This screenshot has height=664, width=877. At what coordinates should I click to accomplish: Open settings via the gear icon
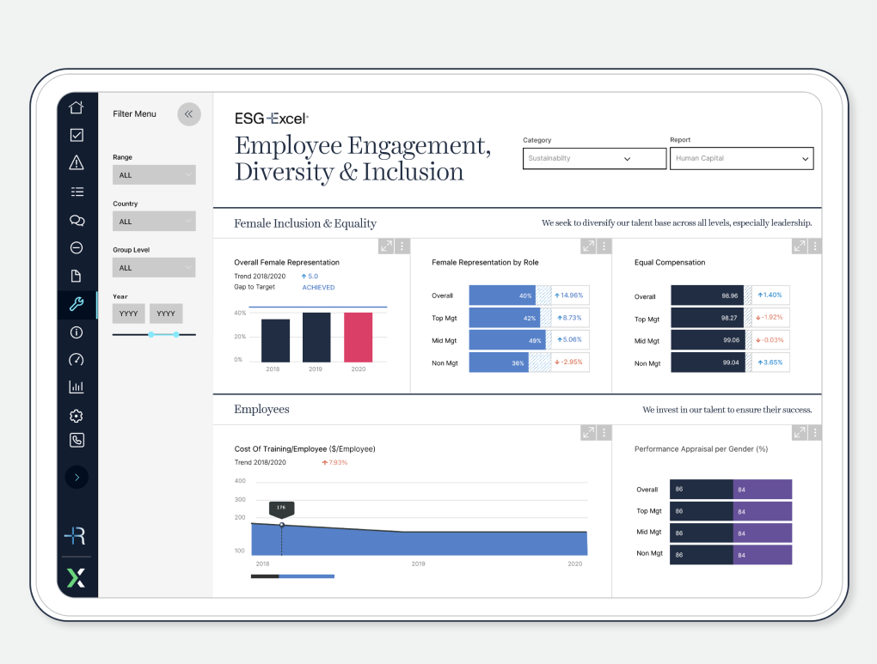coord(77,416)
